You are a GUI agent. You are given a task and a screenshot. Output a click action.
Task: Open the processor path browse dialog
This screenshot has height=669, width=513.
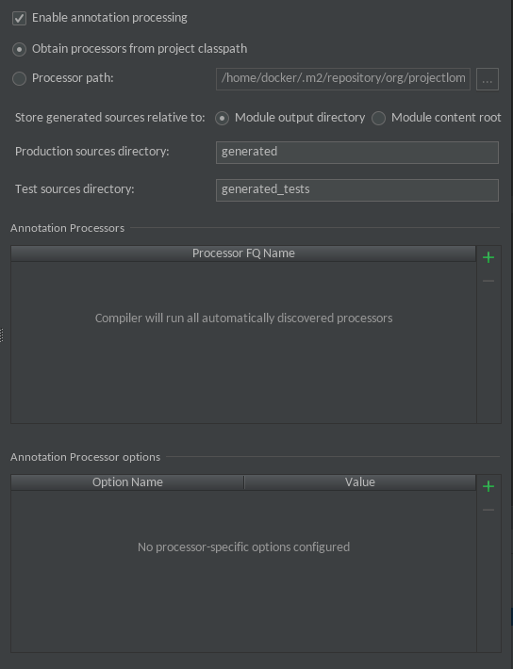tap(488, 79)
